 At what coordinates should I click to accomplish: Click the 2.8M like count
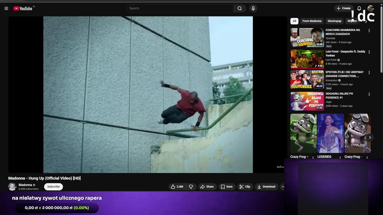point(180,187)
